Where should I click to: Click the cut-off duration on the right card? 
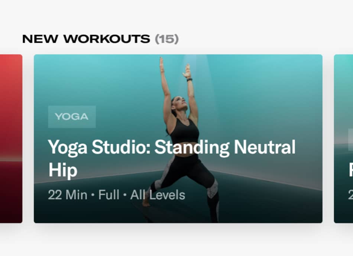point(350,195)
